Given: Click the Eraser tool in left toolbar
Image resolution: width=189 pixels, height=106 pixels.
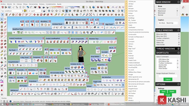Looking at the screenshot, I should click(x=5, y=22).
